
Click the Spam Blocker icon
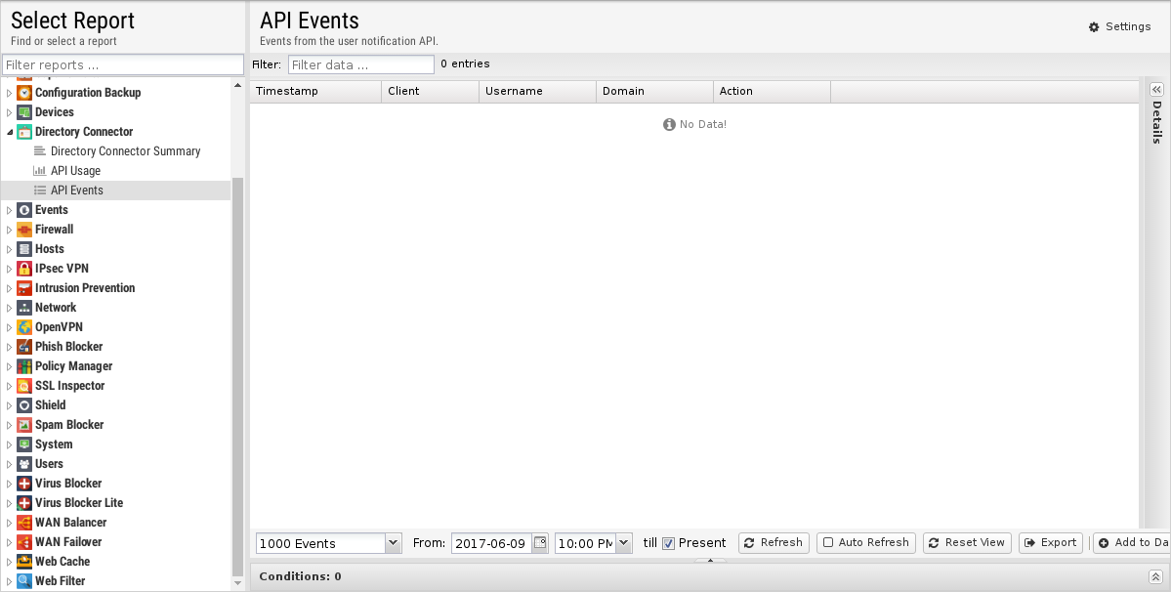(x=24, y=425)
